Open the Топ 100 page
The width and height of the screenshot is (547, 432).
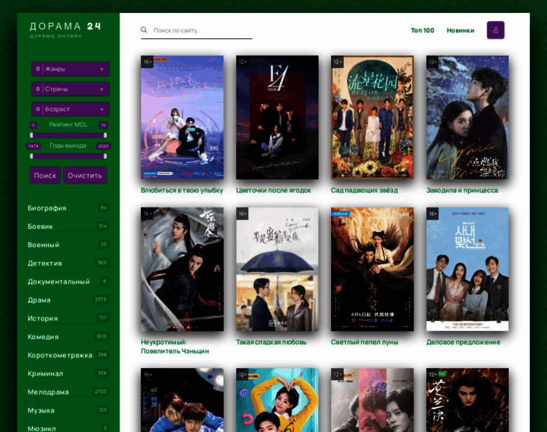pos(422,30)
